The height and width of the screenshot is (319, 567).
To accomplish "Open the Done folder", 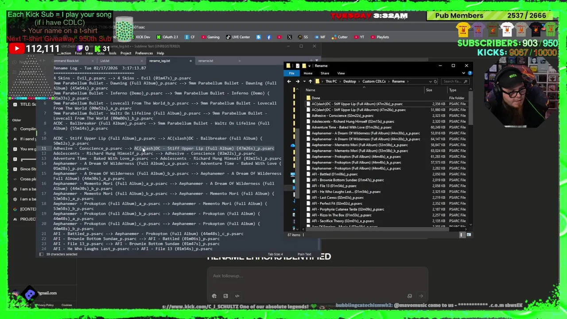I will click(315, 98).
